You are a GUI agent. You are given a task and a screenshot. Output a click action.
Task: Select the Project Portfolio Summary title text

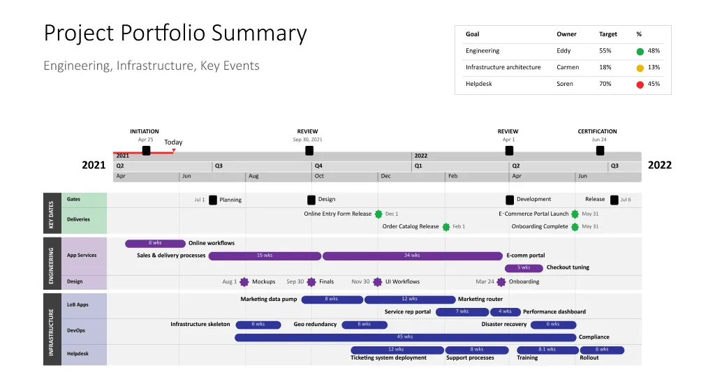[x=175, y=34]
